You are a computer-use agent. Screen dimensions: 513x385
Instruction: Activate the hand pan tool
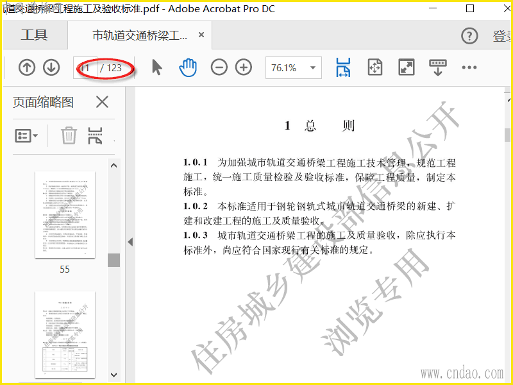click(188, 68)
